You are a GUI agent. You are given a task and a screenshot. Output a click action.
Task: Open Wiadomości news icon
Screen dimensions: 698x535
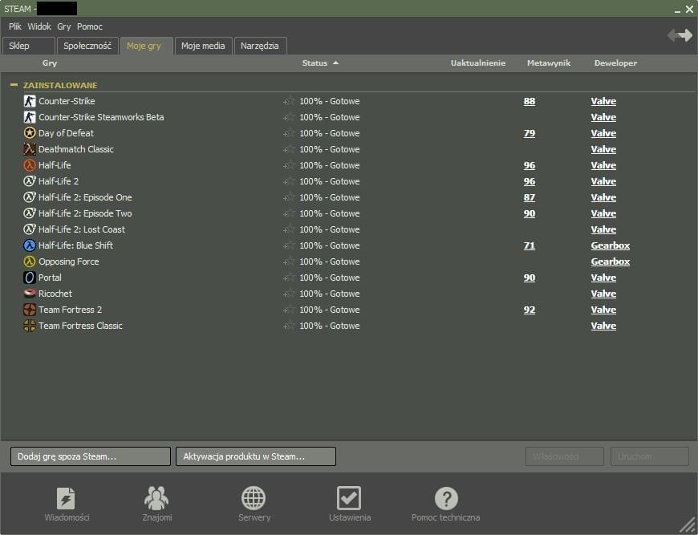66,498
